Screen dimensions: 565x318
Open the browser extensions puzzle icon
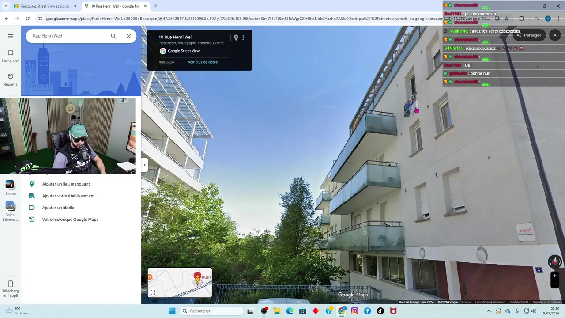pos(521,19)
